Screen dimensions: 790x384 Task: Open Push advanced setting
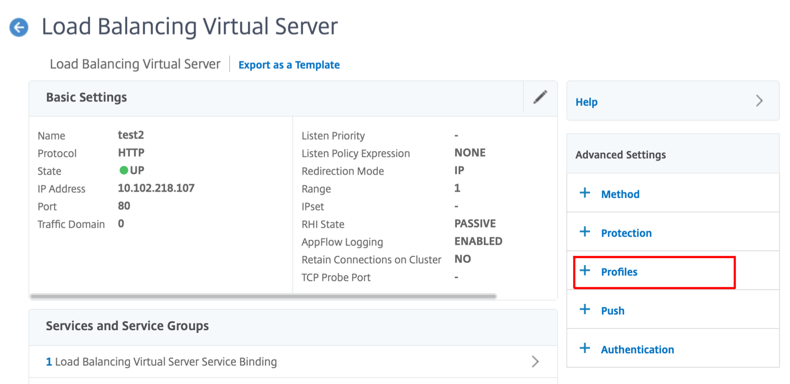click(x=613, y=311)
